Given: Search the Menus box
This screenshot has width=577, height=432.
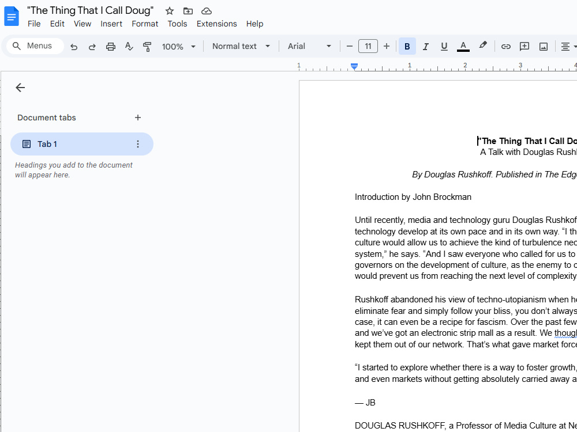Looking at the screenshot, I should click(x=35, y=46).
